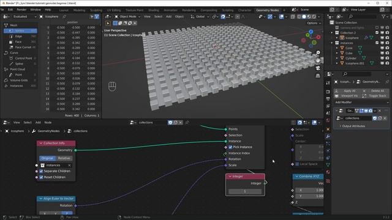
Task: Click the zoom magnifier in viewport gizmos
Action: pyautogui.click(x=318, y=53)
